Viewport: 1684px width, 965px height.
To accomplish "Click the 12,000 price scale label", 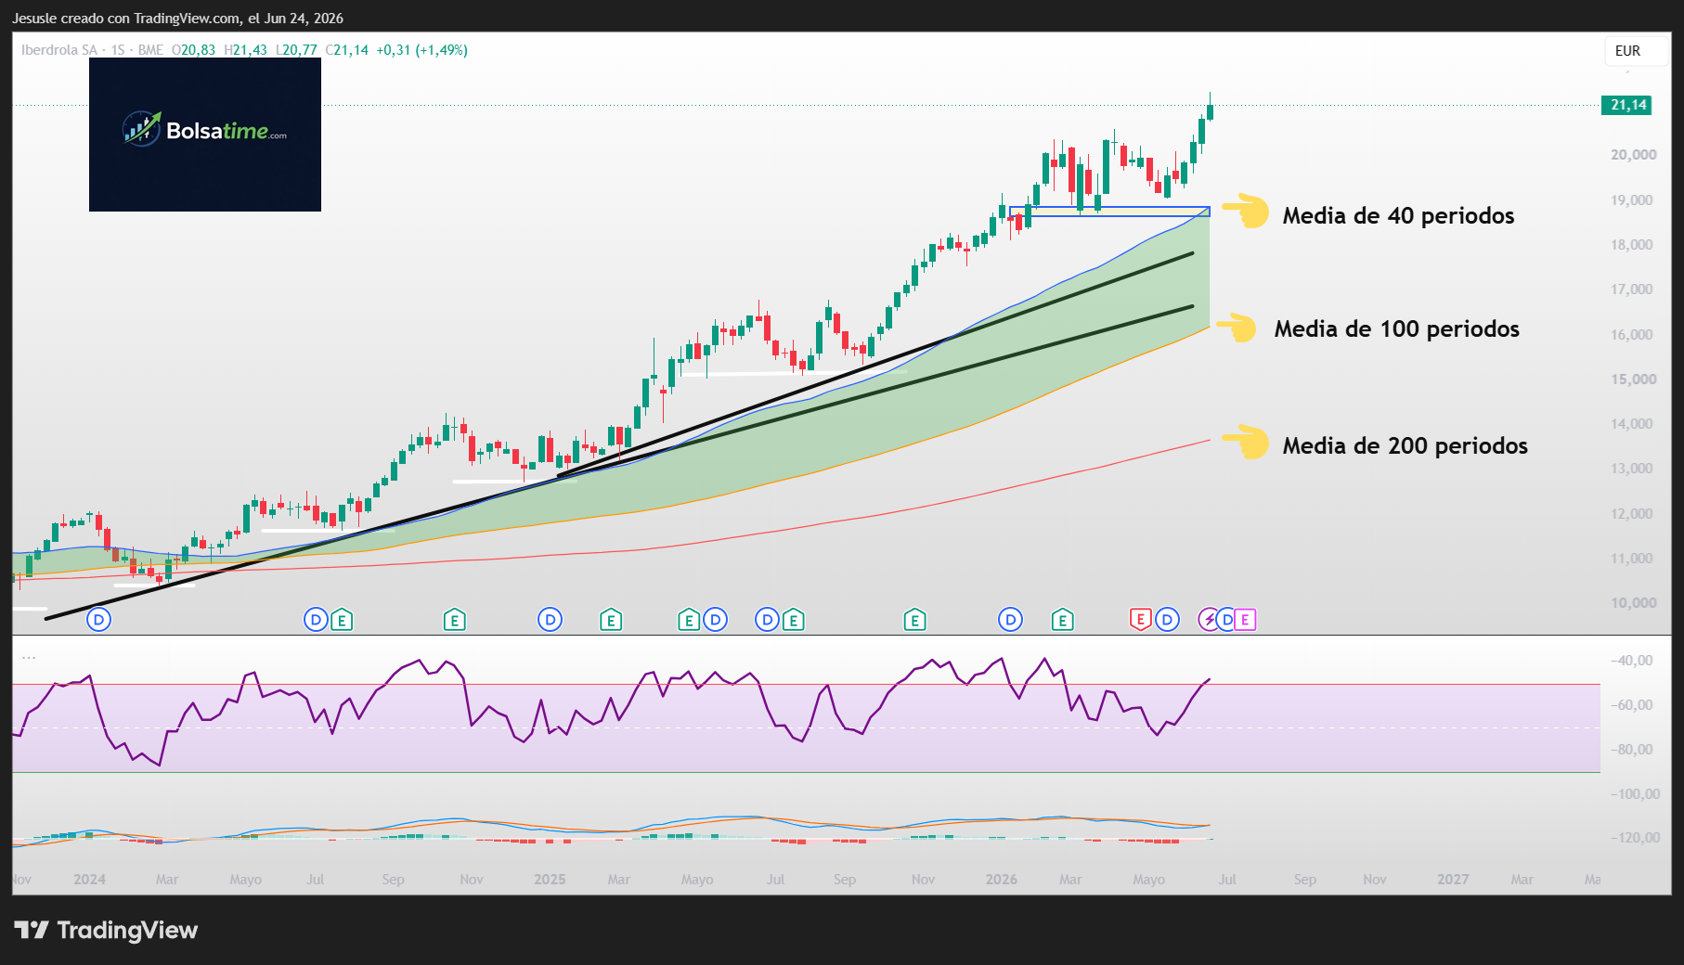I will (1632, 514).
